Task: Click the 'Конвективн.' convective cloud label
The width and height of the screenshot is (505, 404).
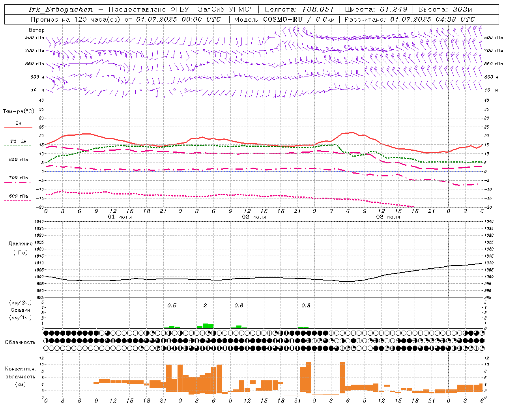Action: point(21,369)
